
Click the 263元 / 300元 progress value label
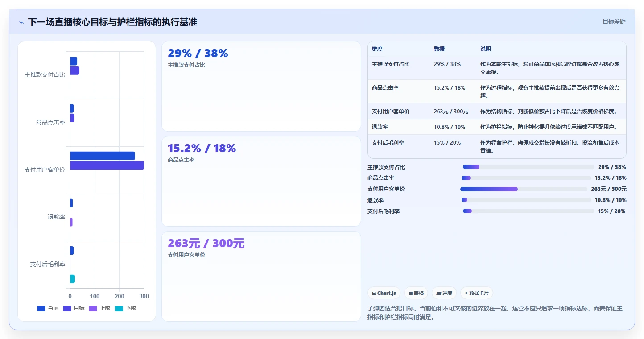click(x=609, y=189)
